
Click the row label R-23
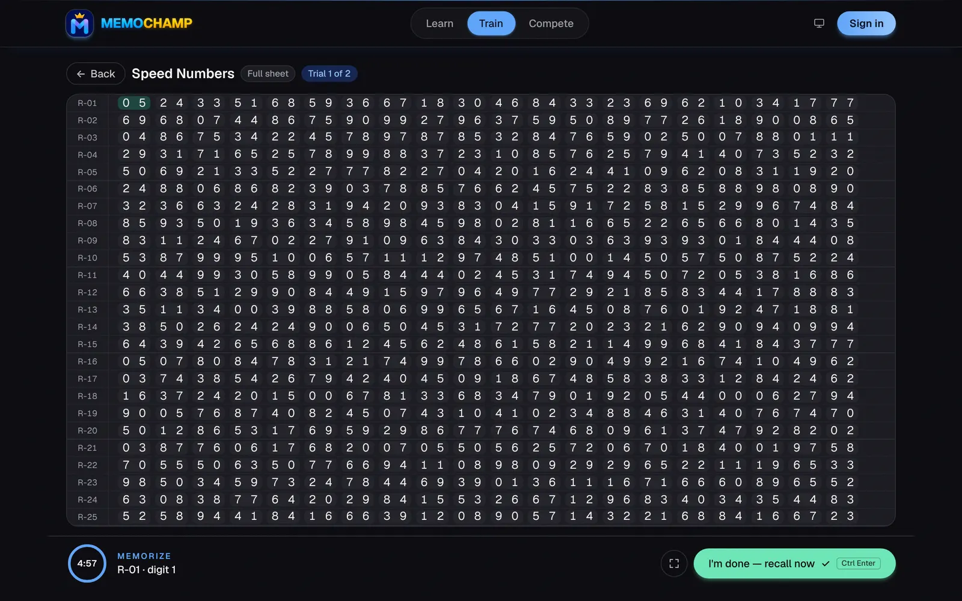coord(87,483)
